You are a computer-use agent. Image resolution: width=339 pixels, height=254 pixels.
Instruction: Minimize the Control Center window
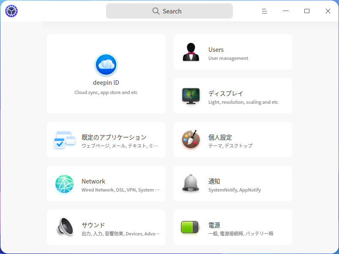coord(286,11)
